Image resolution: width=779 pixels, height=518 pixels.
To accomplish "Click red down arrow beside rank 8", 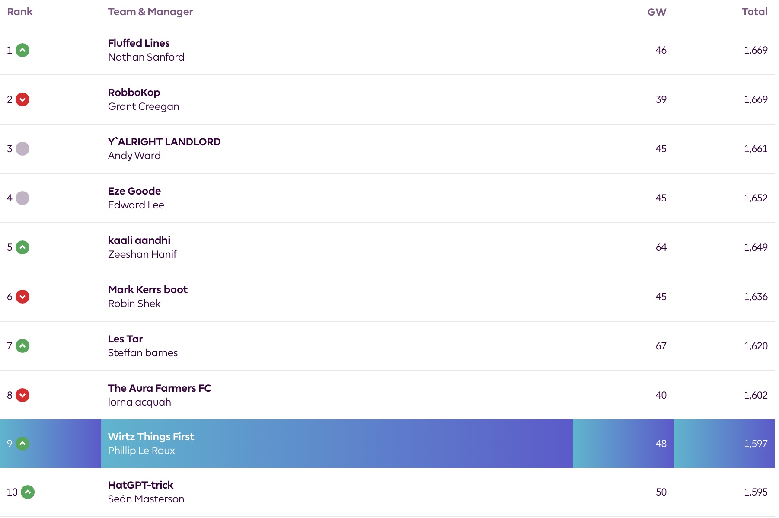I will [22, 395].
